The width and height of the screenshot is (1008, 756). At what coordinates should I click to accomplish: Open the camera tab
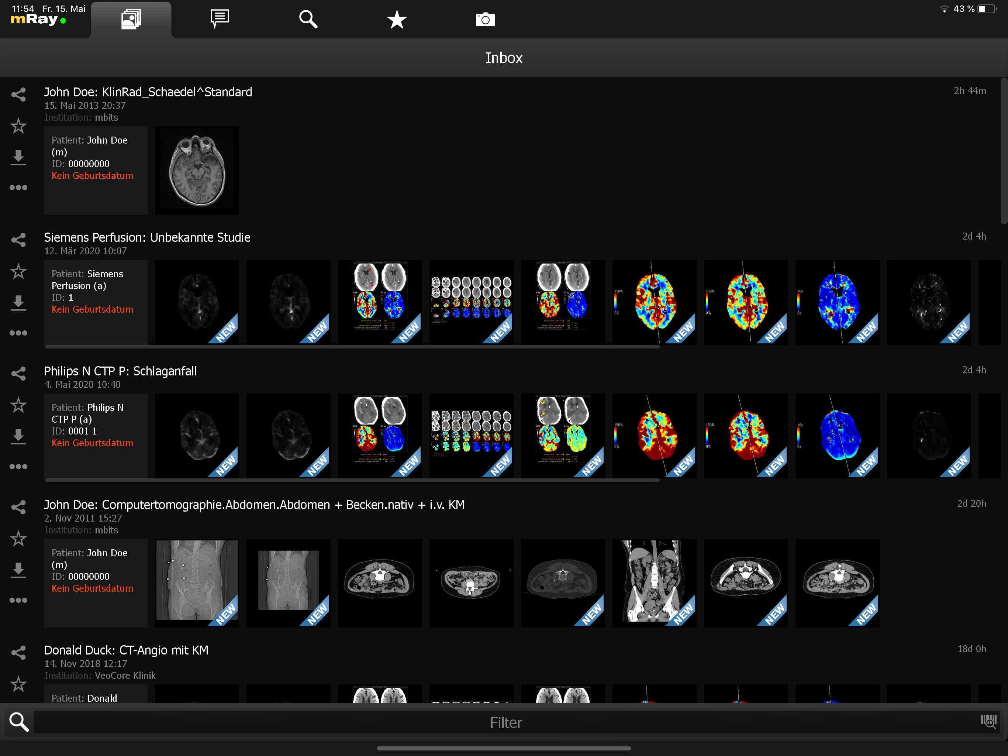[x=485, y=20]
